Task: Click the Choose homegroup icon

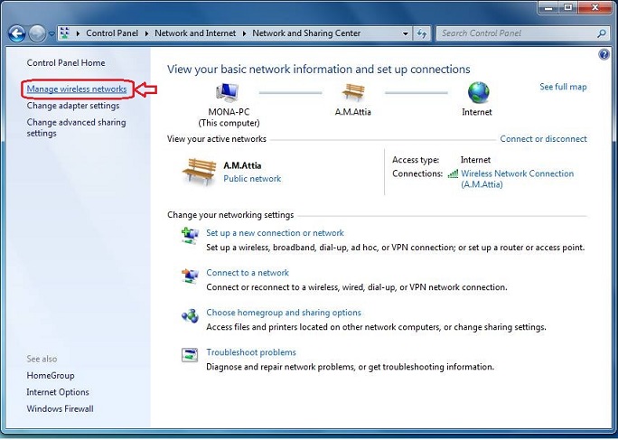Action: pyautogui.click(x=190, y=314)
